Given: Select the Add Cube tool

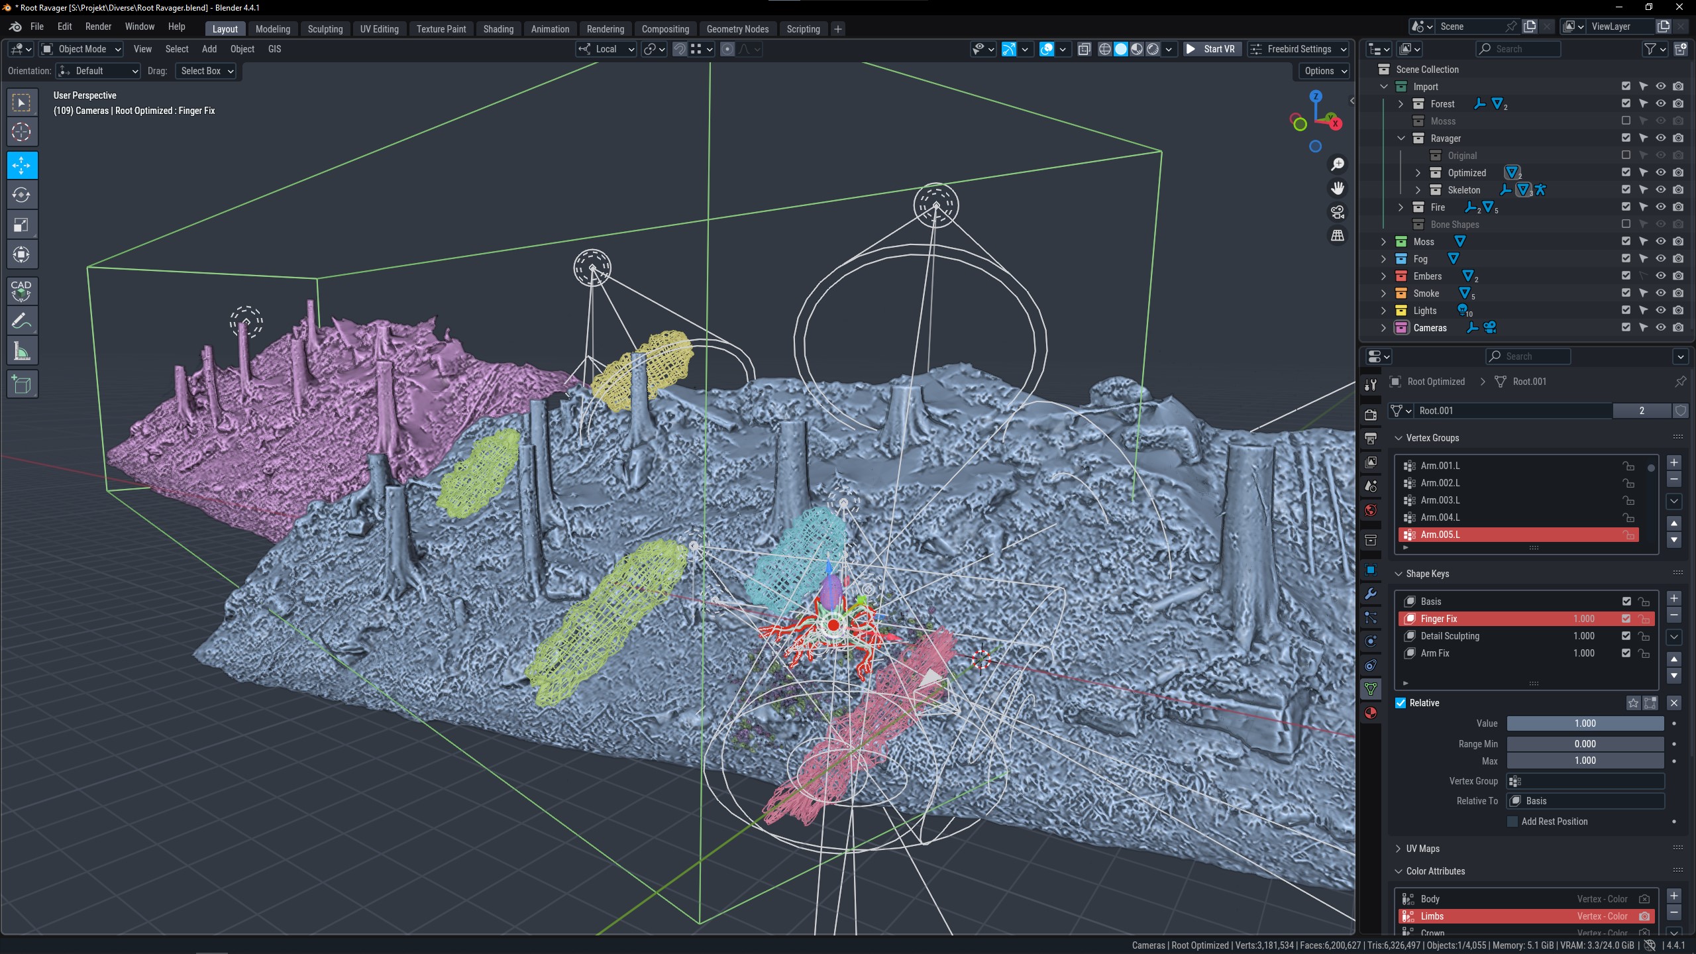Looking at the screenshot, I should [22, 384].
